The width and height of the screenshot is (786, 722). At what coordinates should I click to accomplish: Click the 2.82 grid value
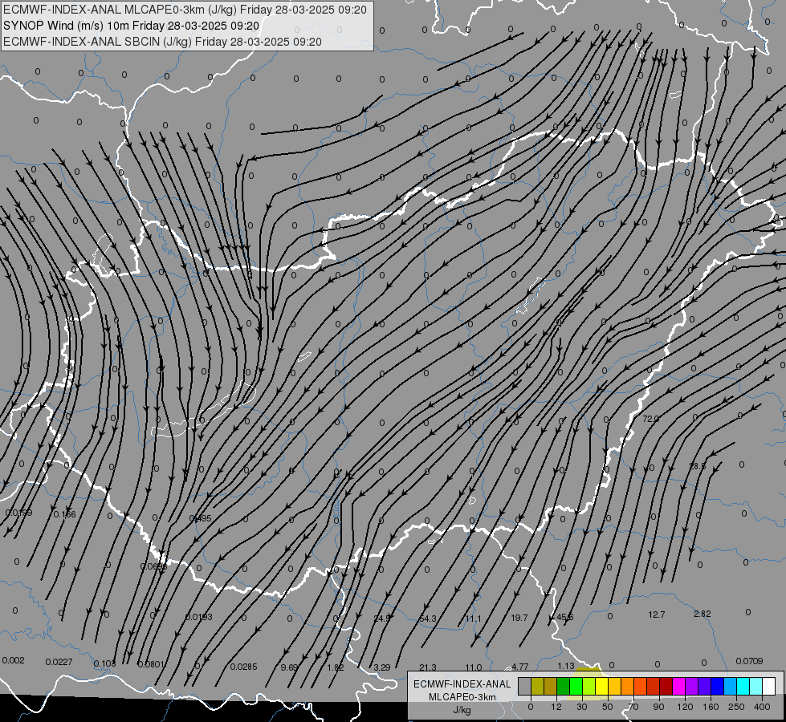point(703,614)
